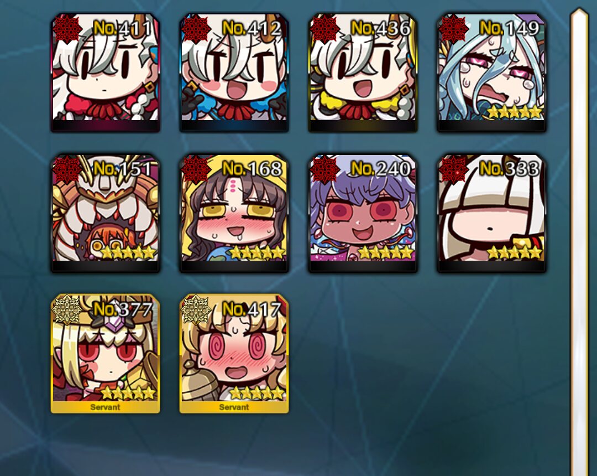The width and height of the screenshot is (597, 476).
Task: Open servant card No.436
Action: [363, 73]
